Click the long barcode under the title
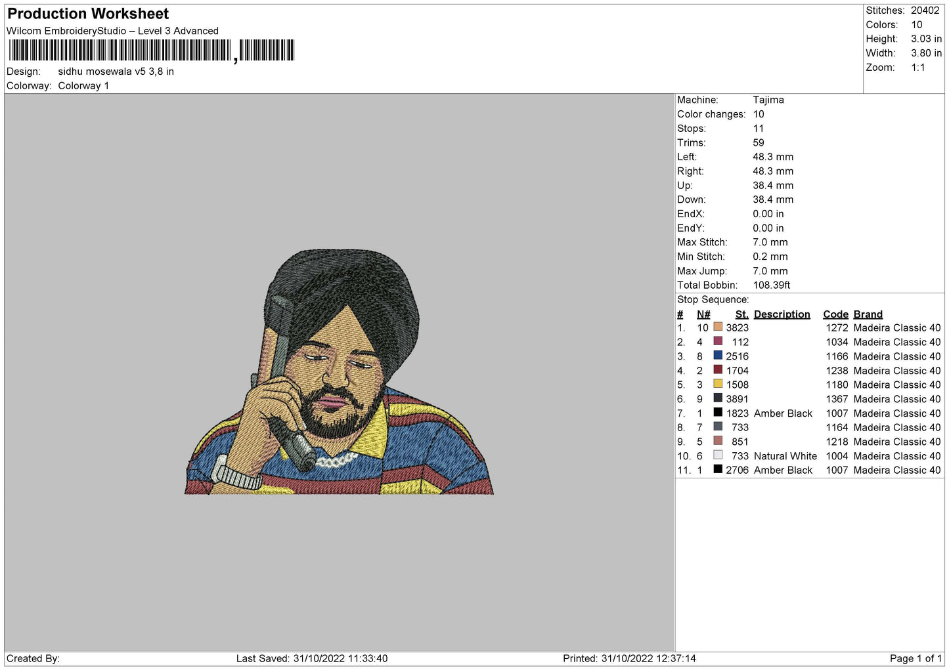This screenshot has width=949, height=670. point(120,51)
